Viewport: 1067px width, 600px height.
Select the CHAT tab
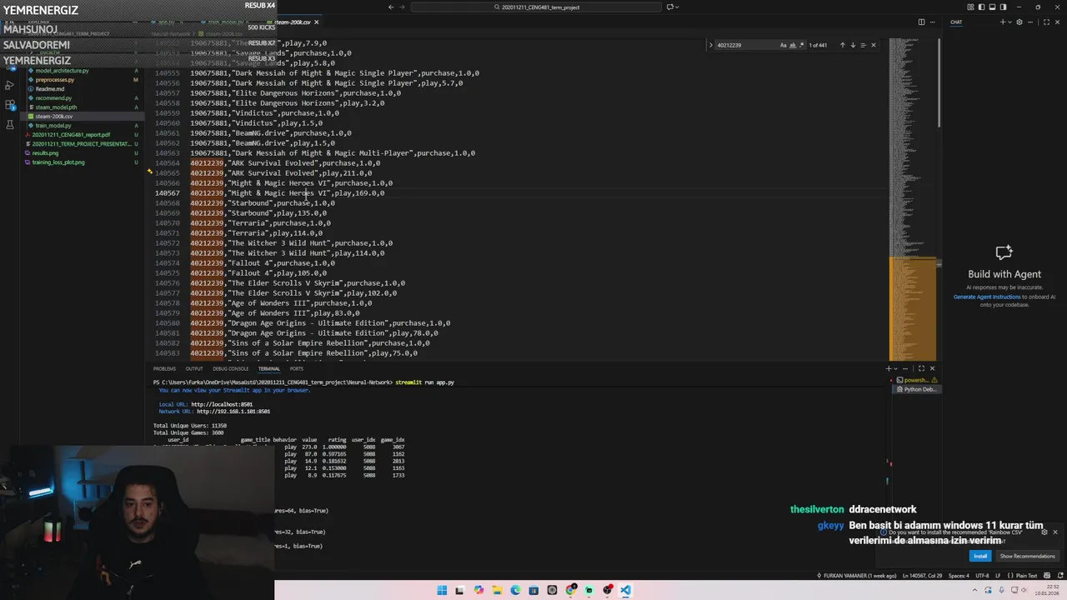[956, 22]
